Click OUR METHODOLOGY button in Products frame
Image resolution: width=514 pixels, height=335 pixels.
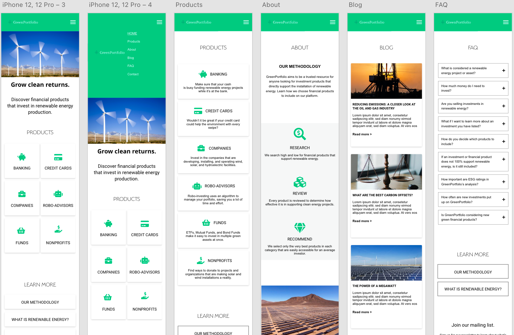[x=213, y=330]
